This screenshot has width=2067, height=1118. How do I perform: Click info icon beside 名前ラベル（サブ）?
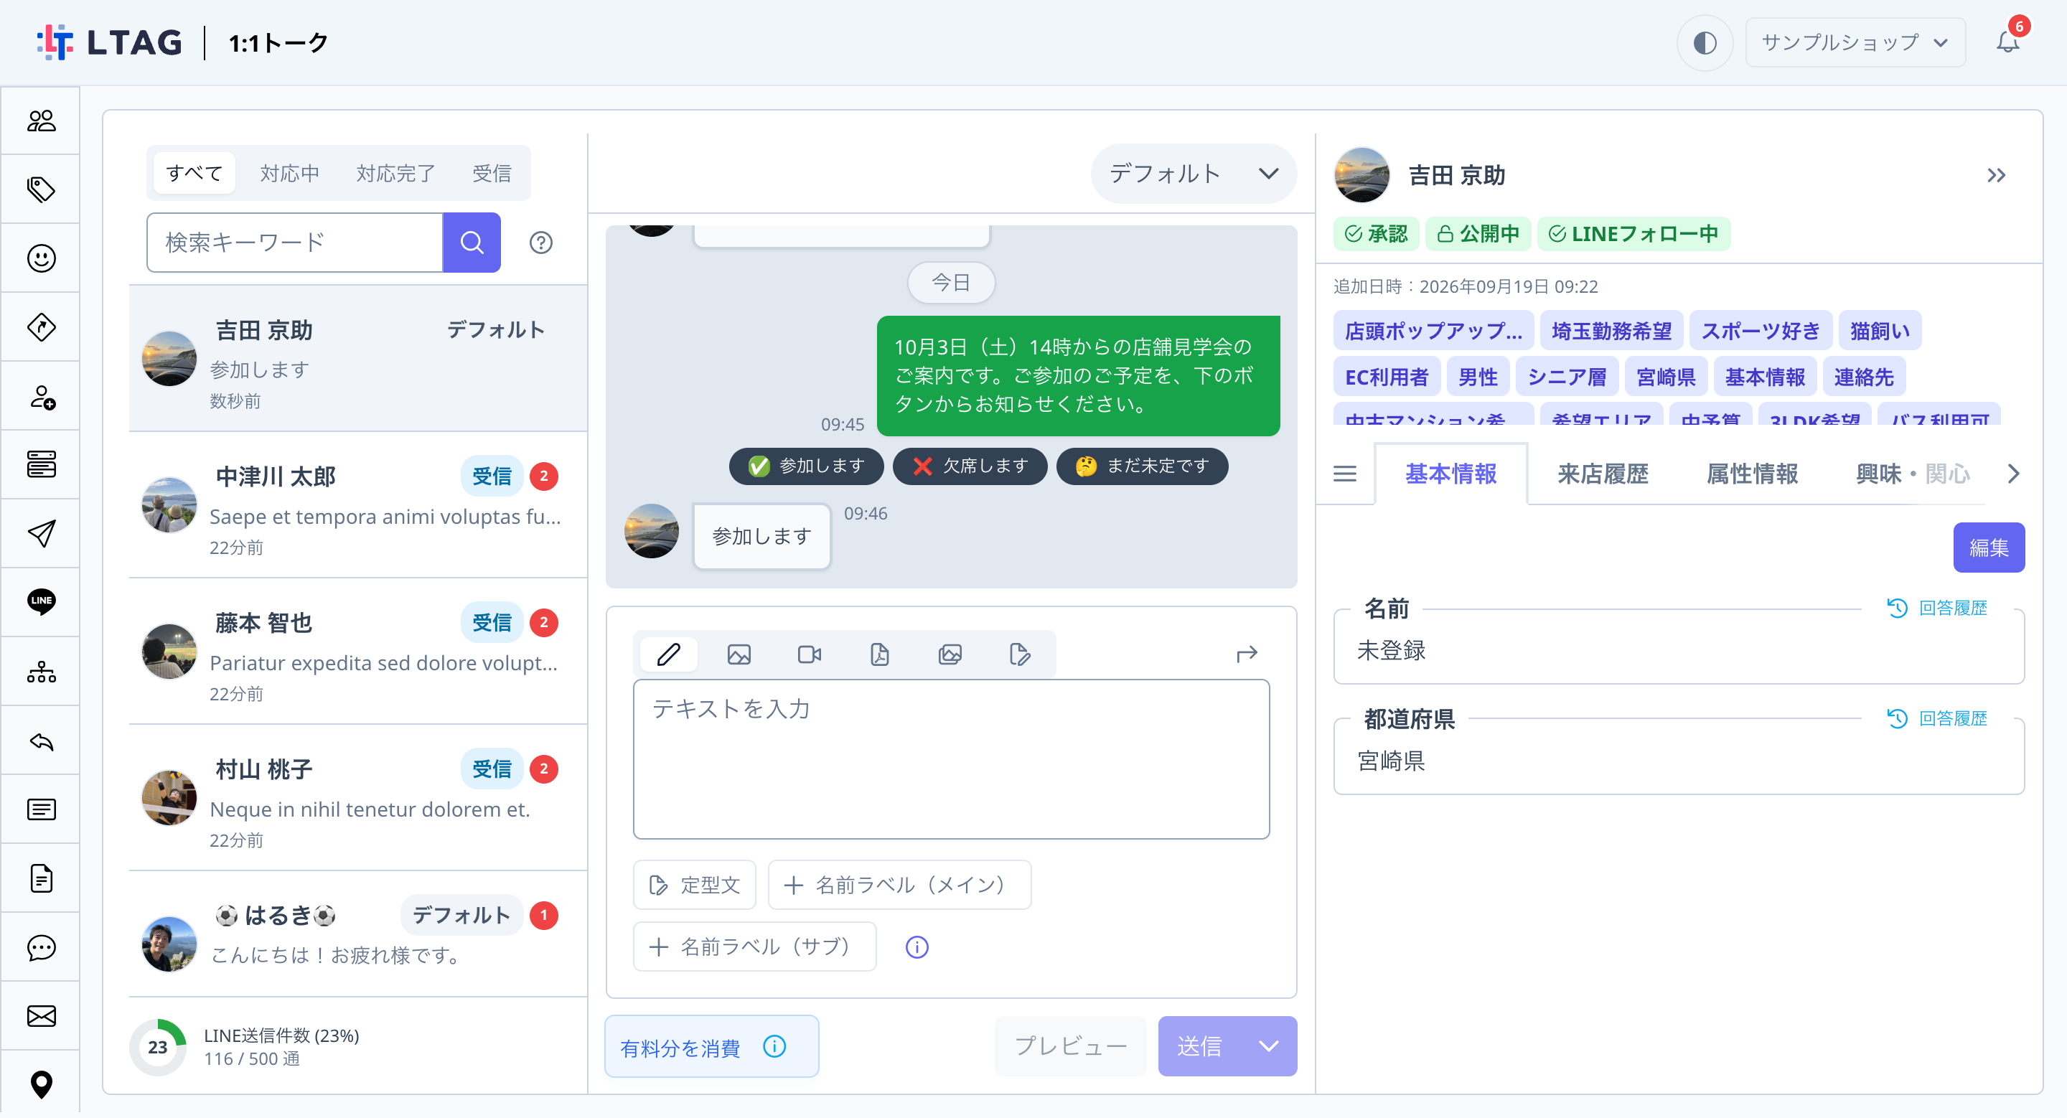pos(917,947)
